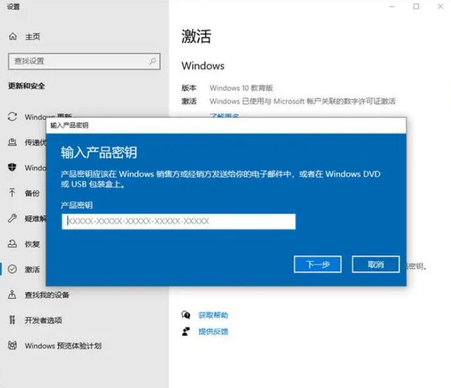Screen dimensions: 451x388
Task: Open 查找我的设备 in sidebar
Action: pyautogui.click(x=47, y=295)
